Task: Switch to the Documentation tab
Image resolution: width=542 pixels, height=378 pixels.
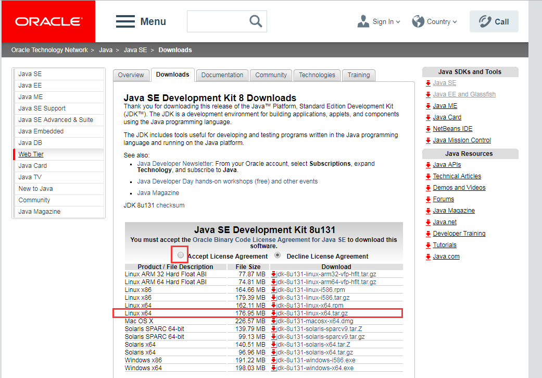Action: coord(222,75)
